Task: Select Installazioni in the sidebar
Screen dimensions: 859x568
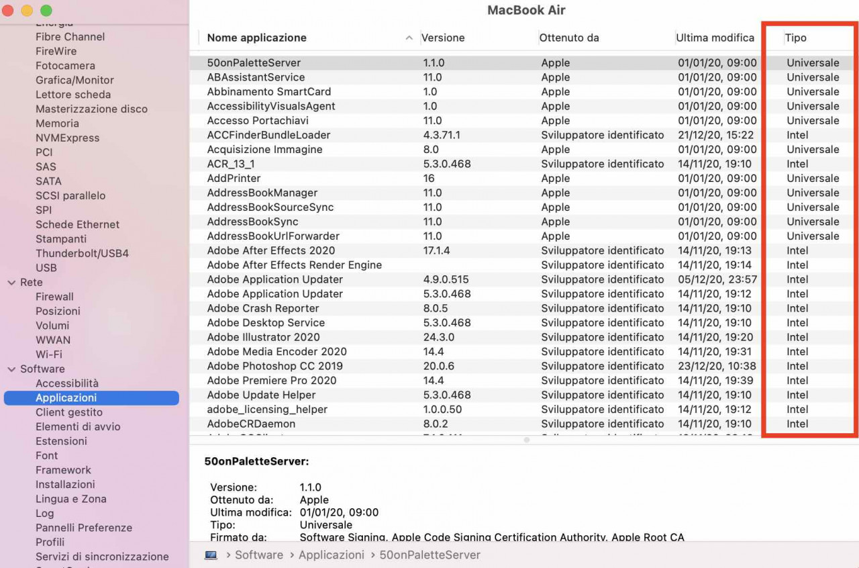Action: [x=65, y=485]
